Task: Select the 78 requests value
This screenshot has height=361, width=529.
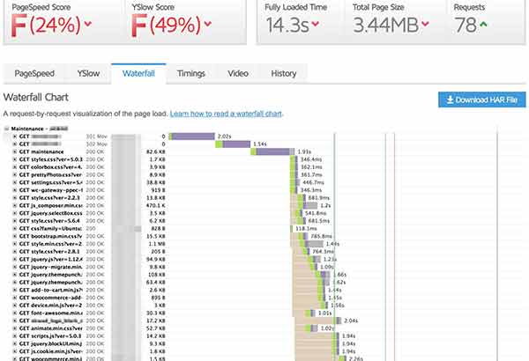Action: (466, 26)
